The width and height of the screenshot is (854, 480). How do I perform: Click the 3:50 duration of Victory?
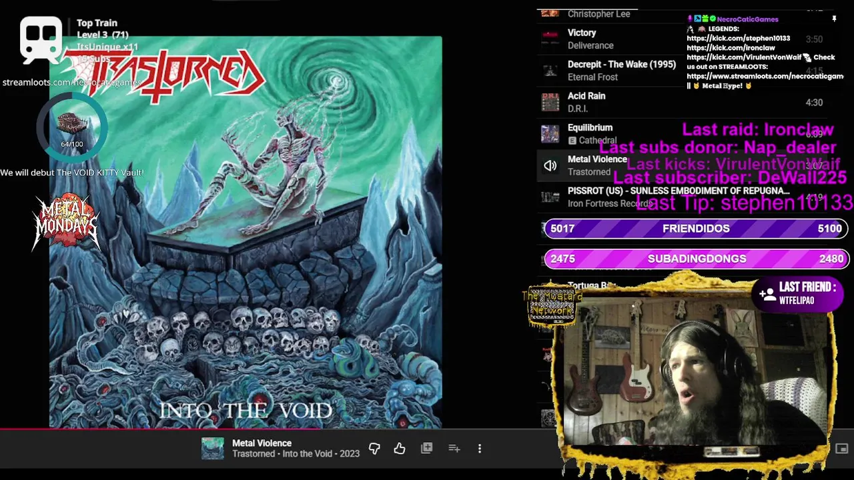pyautogui.click(x=814, y=39)
